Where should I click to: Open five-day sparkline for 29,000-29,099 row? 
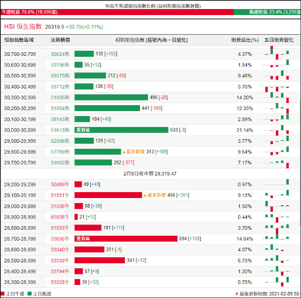point(276,206)
